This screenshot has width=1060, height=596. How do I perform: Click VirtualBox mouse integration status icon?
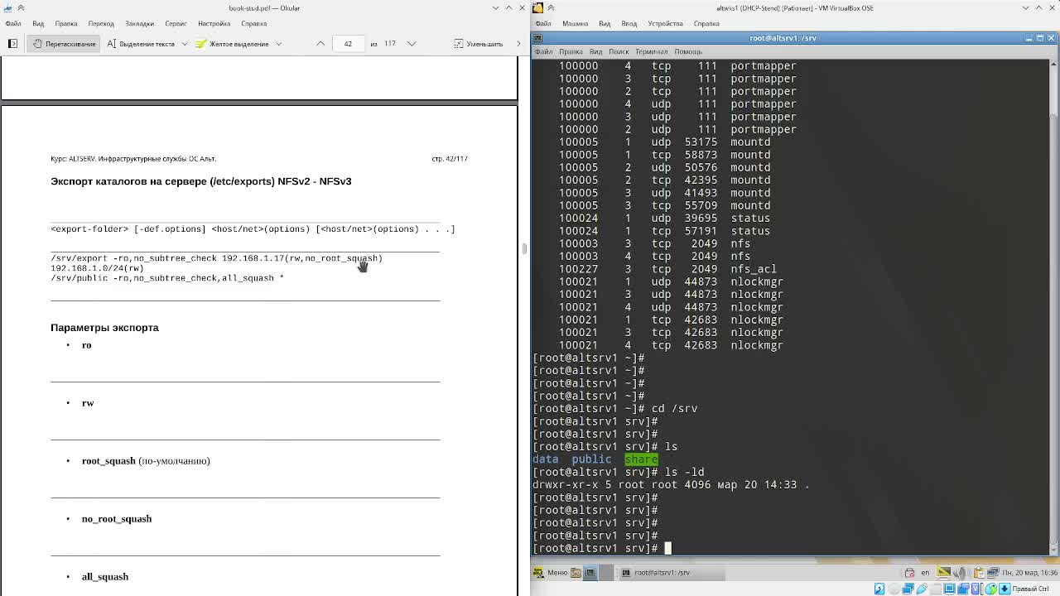992,589
